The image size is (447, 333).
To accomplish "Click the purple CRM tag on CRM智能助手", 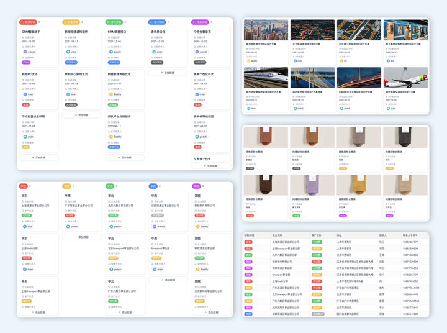I will 26,62.
